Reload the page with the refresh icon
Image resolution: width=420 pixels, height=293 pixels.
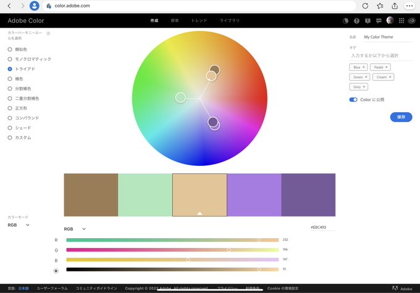coord(365,6)
